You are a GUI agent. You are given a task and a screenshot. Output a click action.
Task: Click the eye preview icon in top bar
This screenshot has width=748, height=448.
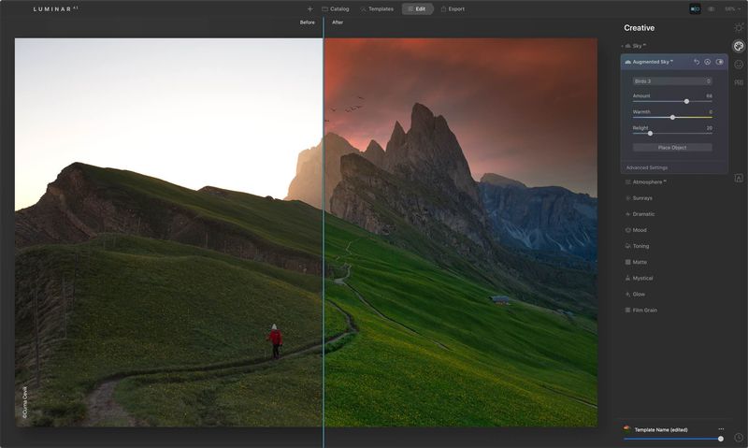(x=711, y=9)
